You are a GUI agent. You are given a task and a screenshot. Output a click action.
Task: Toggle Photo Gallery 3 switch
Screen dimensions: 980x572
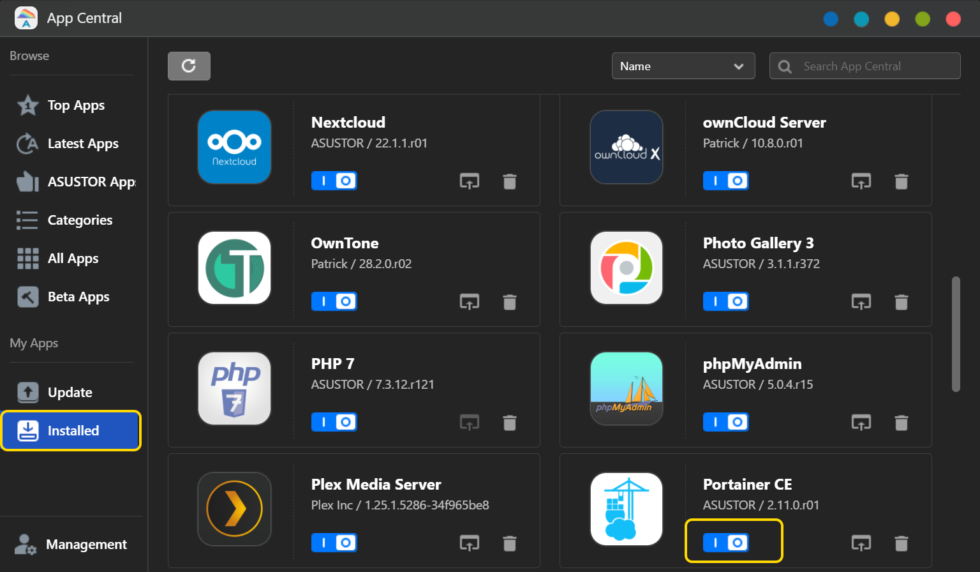pyautogui.click(x=725, y=301)
